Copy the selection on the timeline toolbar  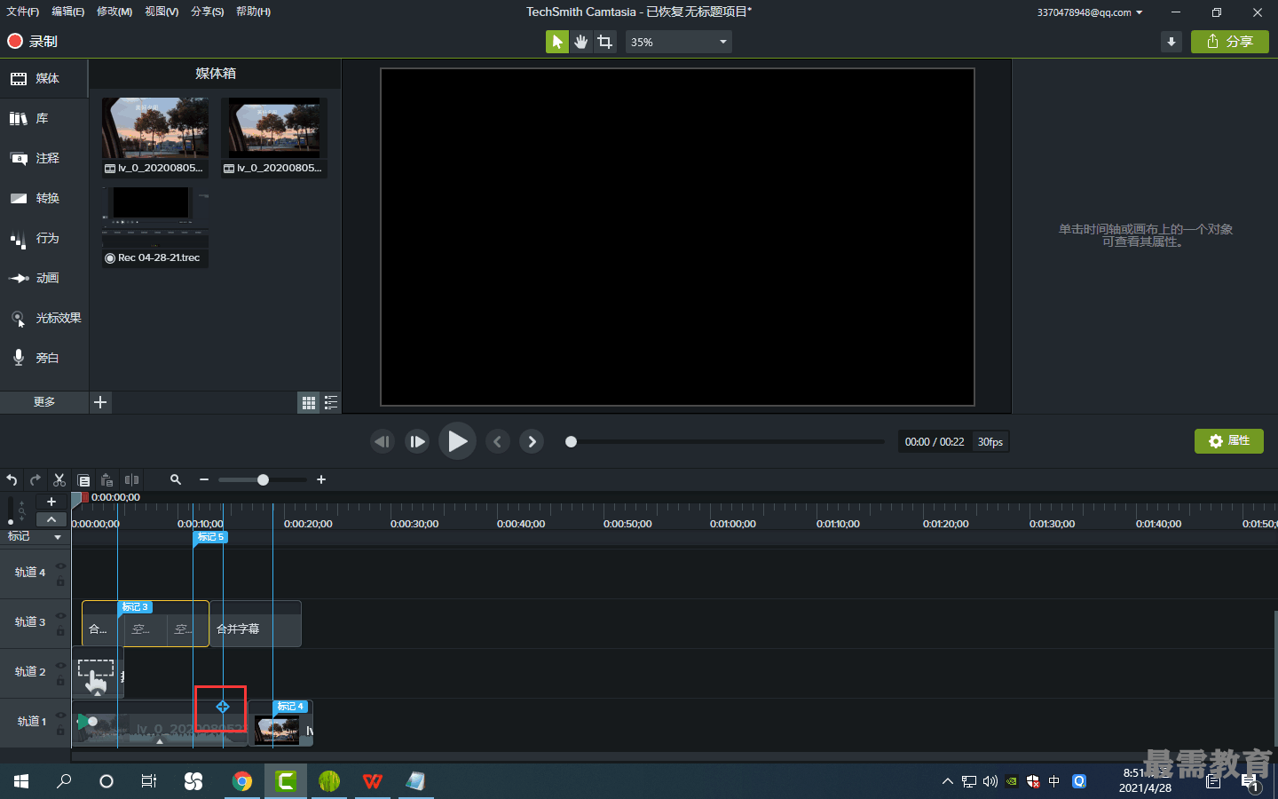pos(83,480)
